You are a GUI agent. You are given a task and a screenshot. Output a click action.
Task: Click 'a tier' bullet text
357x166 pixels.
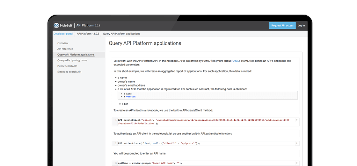click(x=125, y=104)
